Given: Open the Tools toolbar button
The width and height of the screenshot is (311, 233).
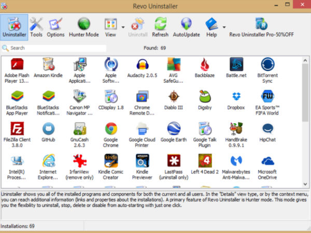Looking at the screenshot, I should (x=36, y=27).
